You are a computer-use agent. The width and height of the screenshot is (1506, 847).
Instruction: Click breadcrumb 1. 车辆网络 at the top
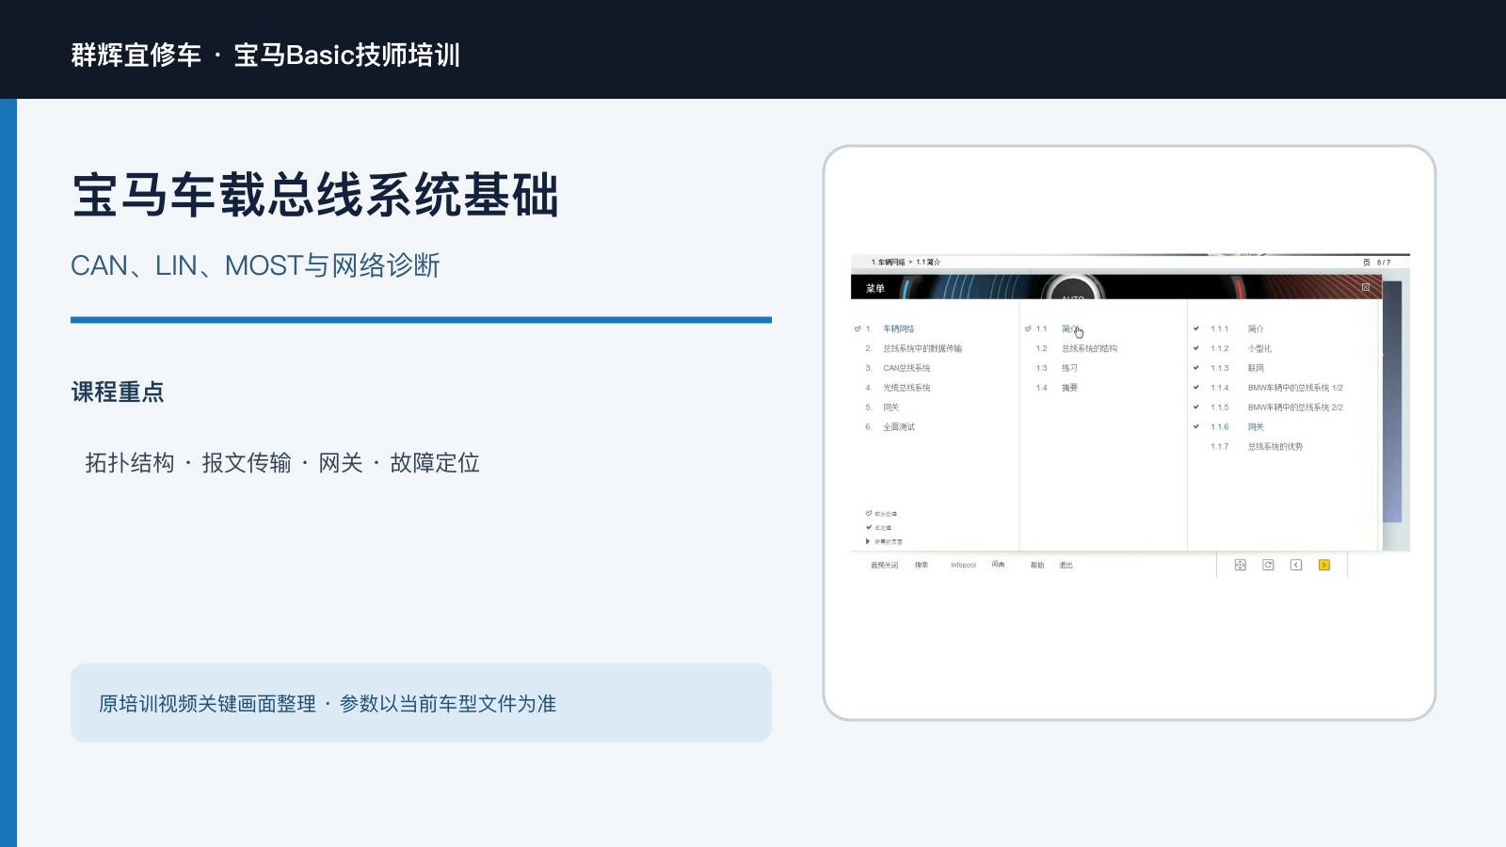tap(888, 263)
